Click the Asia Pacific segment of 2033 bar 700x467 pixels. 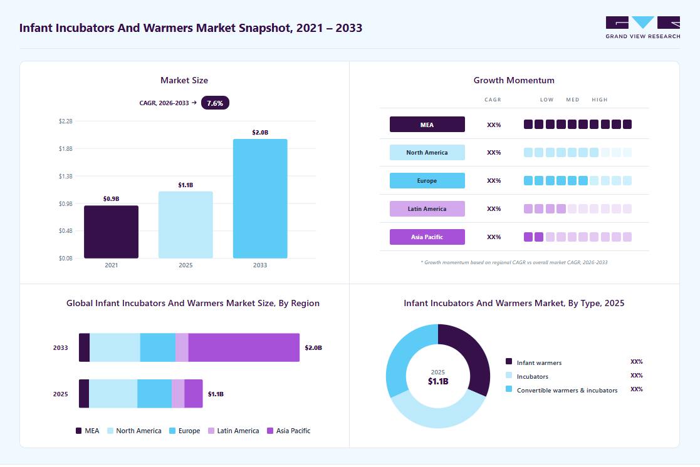(x=244, y=347)
